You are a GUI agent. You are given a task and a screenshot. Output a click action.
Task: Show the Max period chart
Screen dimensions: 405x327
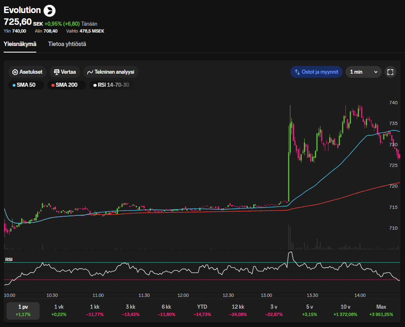coord(381,311)
